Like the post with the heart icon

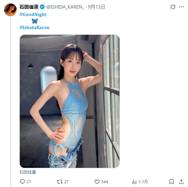click(97, 182)
